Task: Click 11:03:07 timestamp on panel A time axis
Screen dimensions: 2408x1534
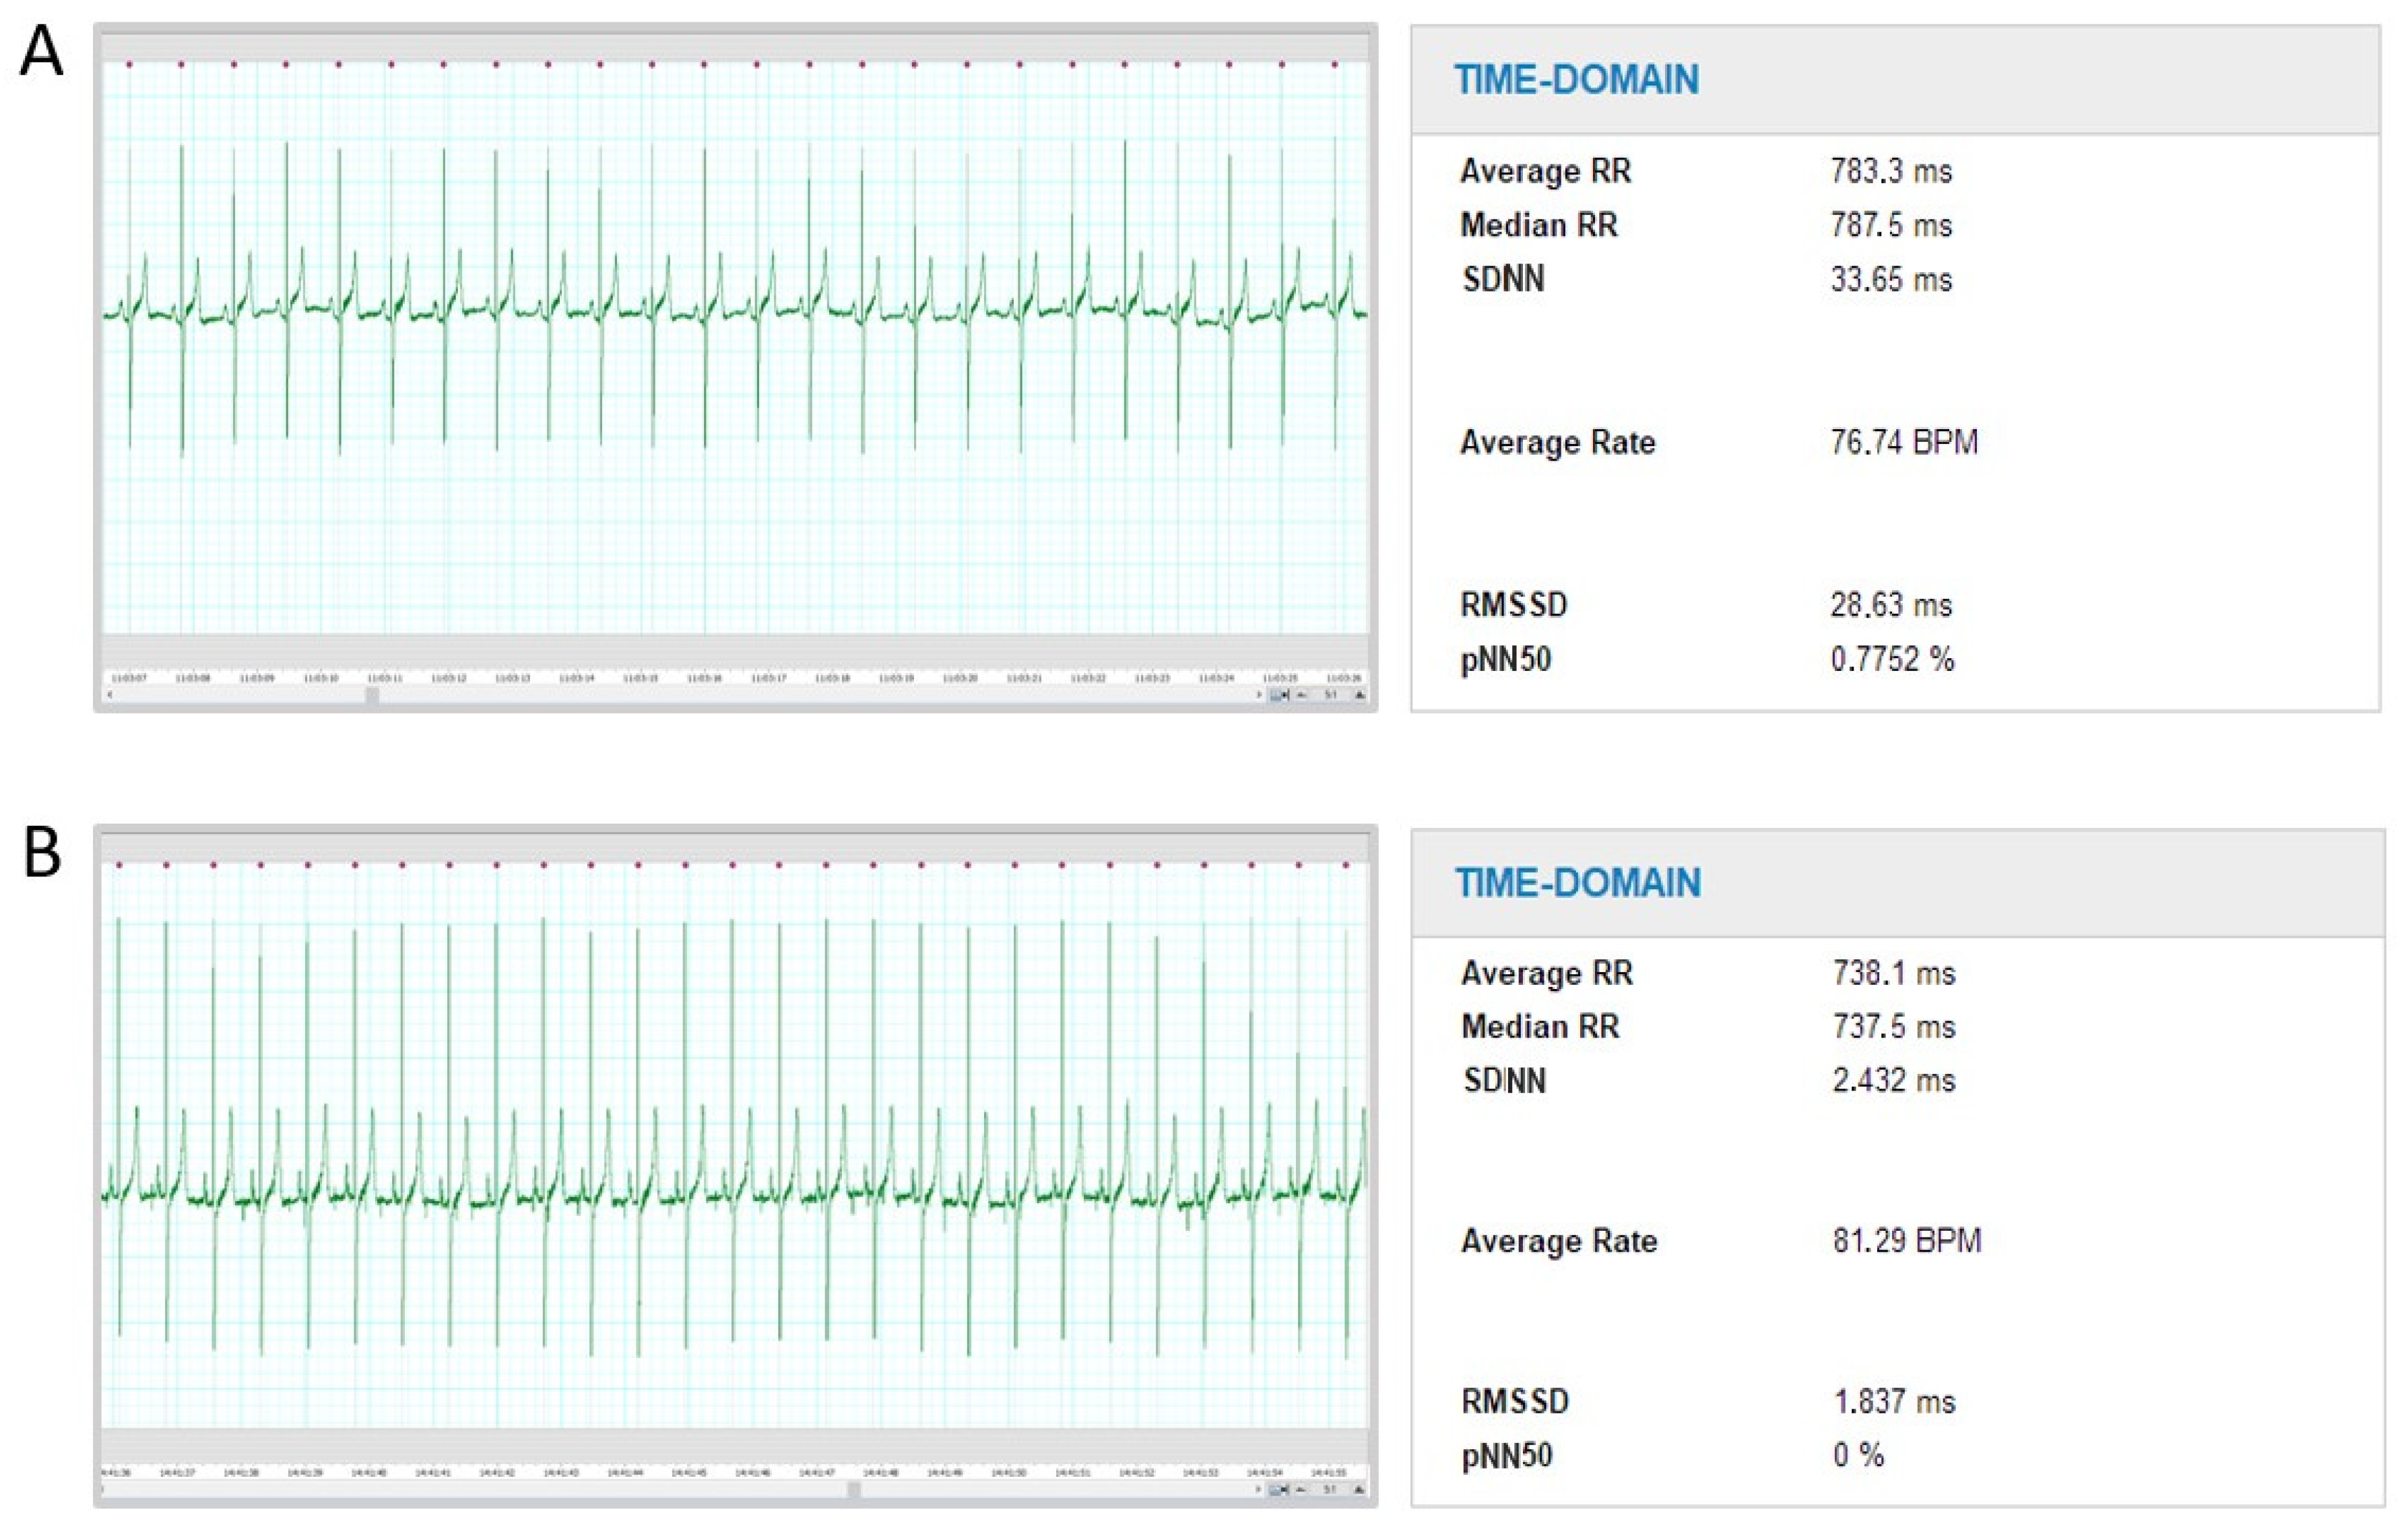Action: pyautogui.click(x=128, y=678)
